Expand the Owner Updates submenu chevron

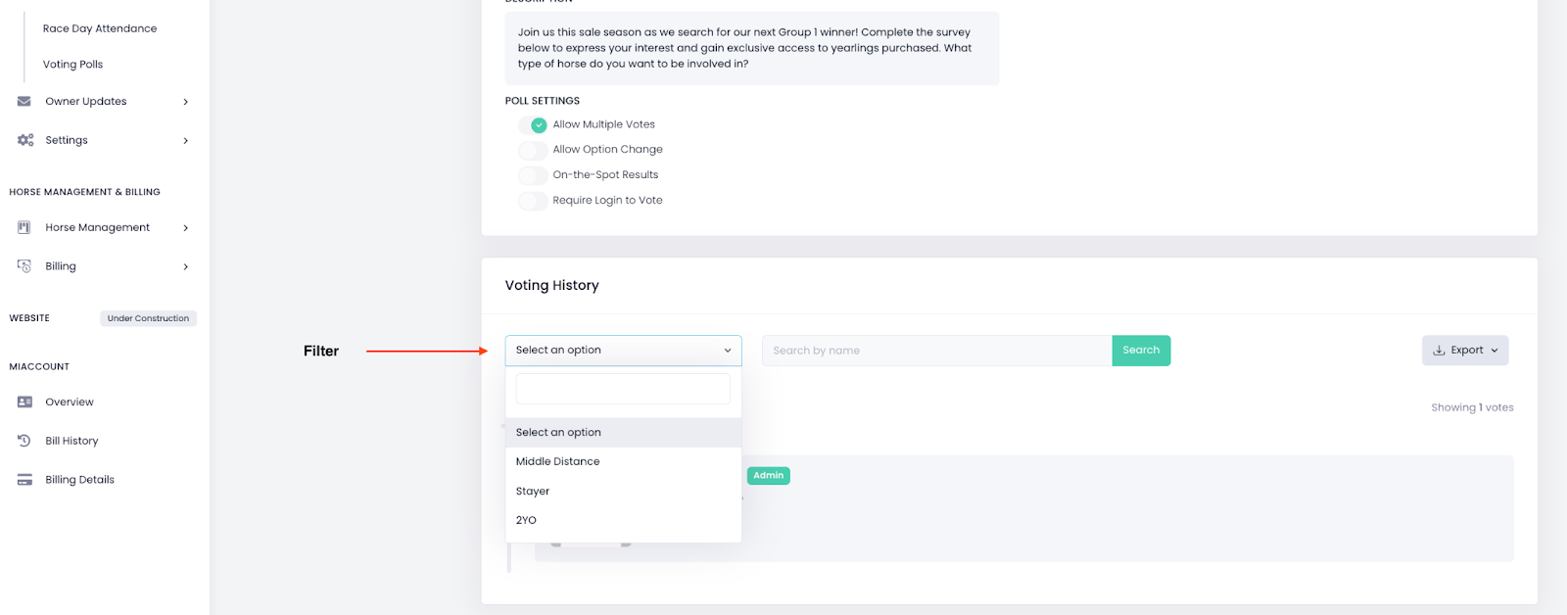[186, 102]
